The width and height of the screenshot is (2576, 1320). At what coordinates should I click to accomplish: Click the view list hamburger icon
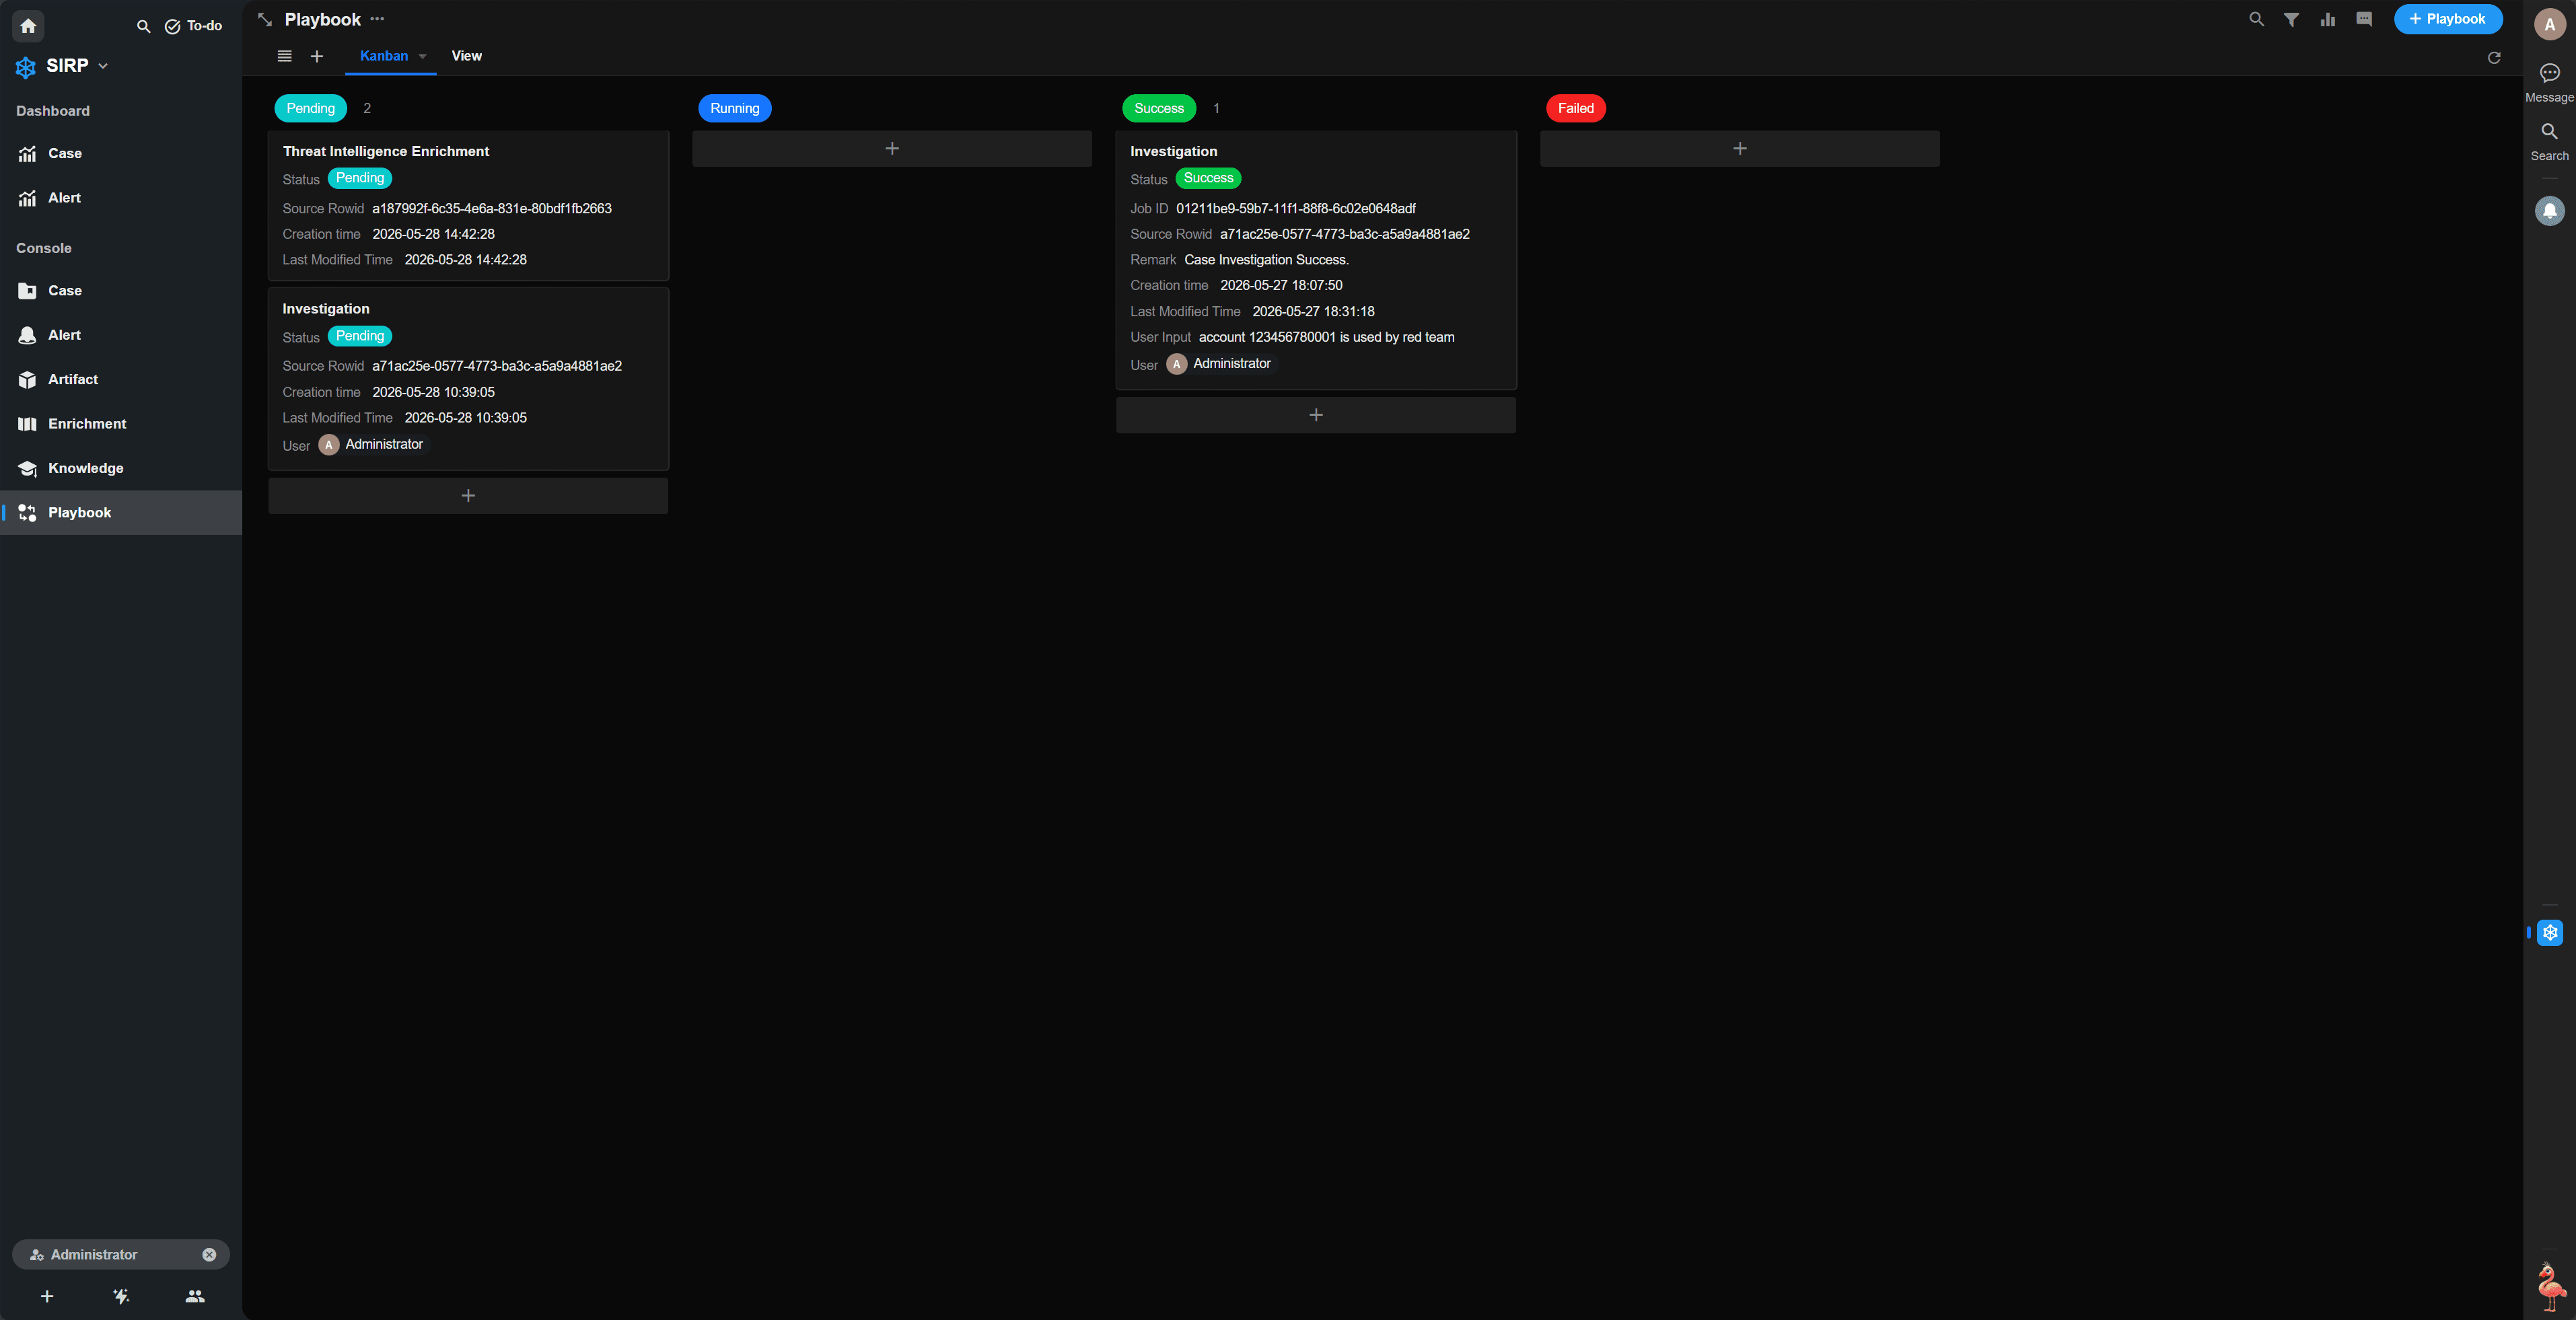285,56
